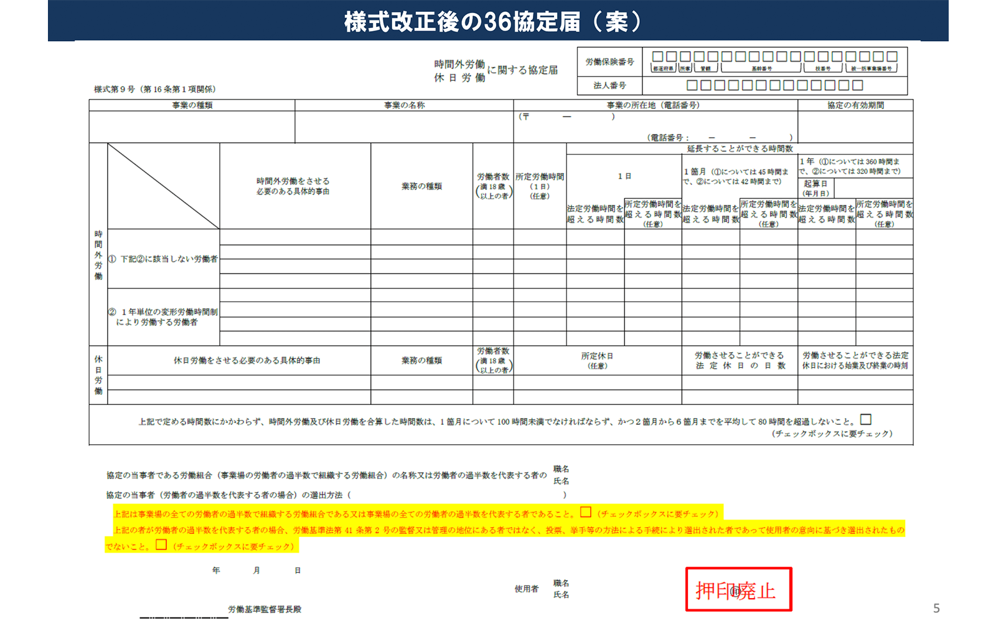Viewport: 996px width, 623px height.
Task: Click the 所定労働時間（1日）（任意） header
Action: [540, 186]
